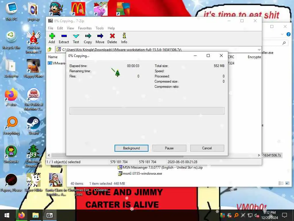This screenshot has width=294, height=221.
Task: Click the Encrypted column header
Action: [x=254, y=57]
